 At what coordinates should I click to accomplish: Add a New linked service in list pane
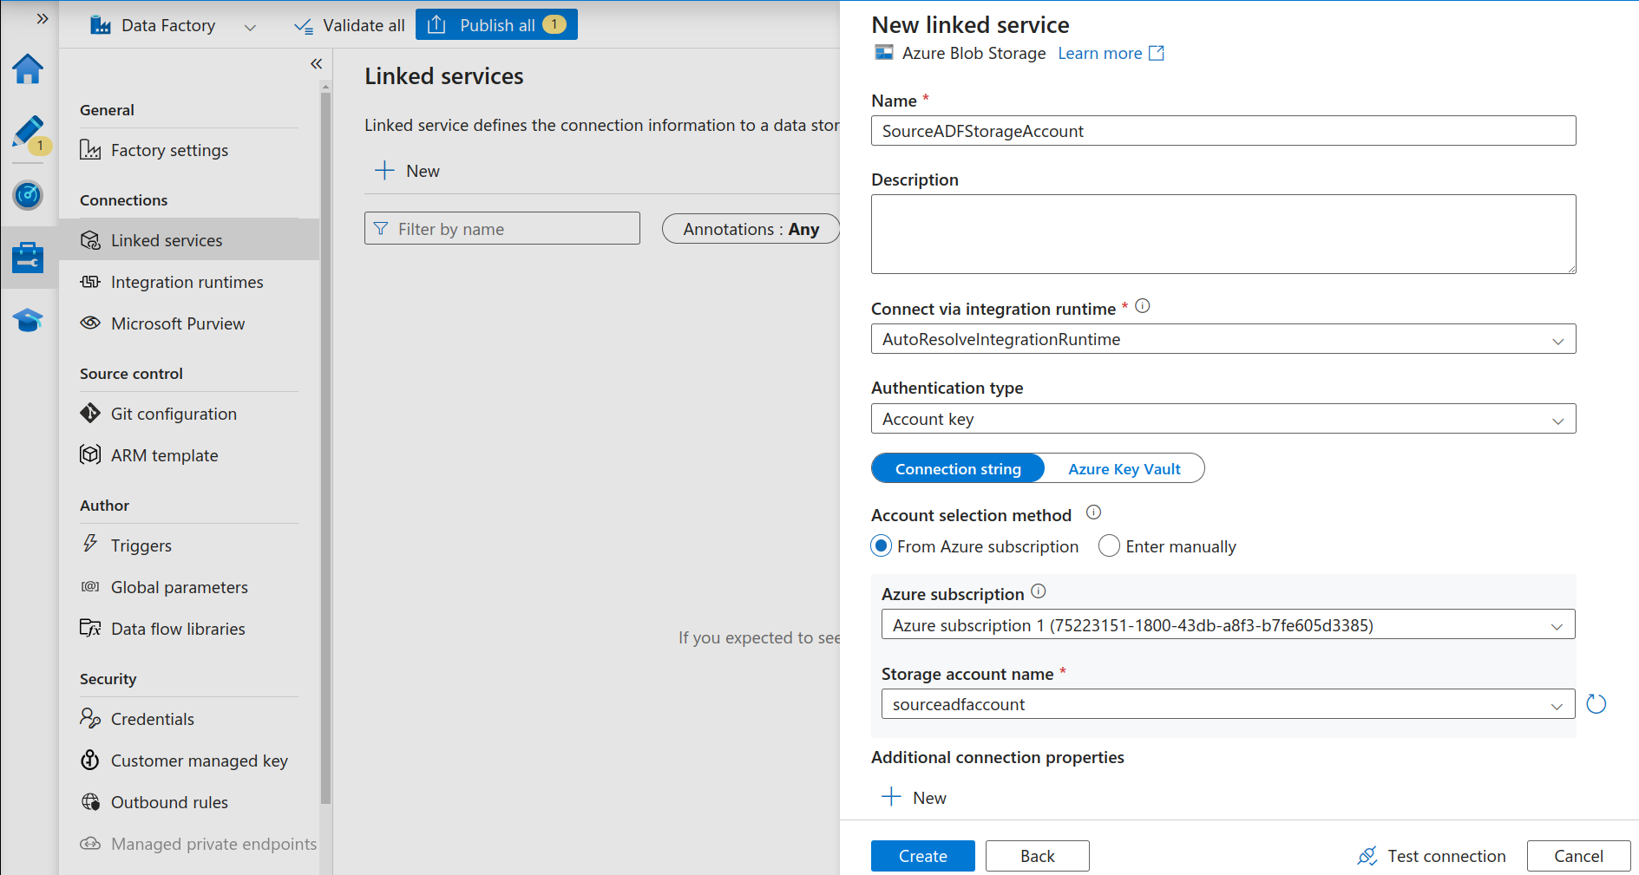407,171
